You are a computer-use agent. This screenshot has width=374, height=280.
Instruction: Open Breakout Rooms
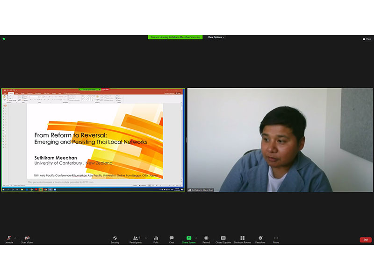tap(242, 239)
